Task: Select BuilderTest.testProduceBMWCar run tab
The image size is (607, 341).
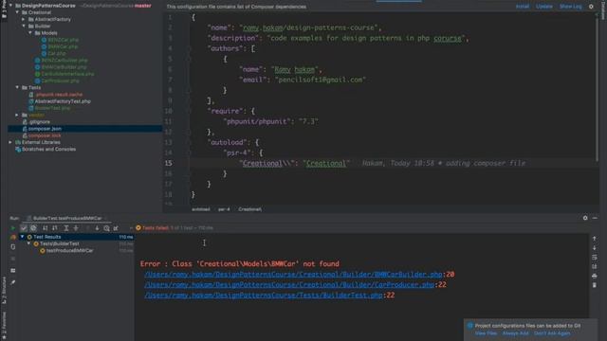Action: tap(67, 219)
